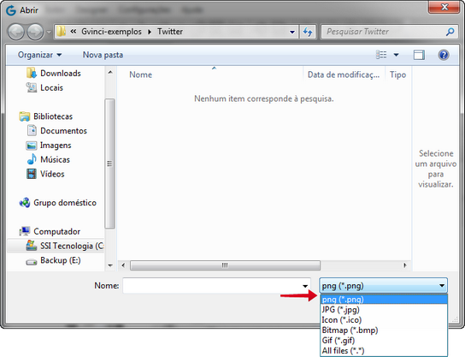Click the horizontal scrollbar thumb
The height and width of the screenshot is (357, 465).
pos(225,265)
